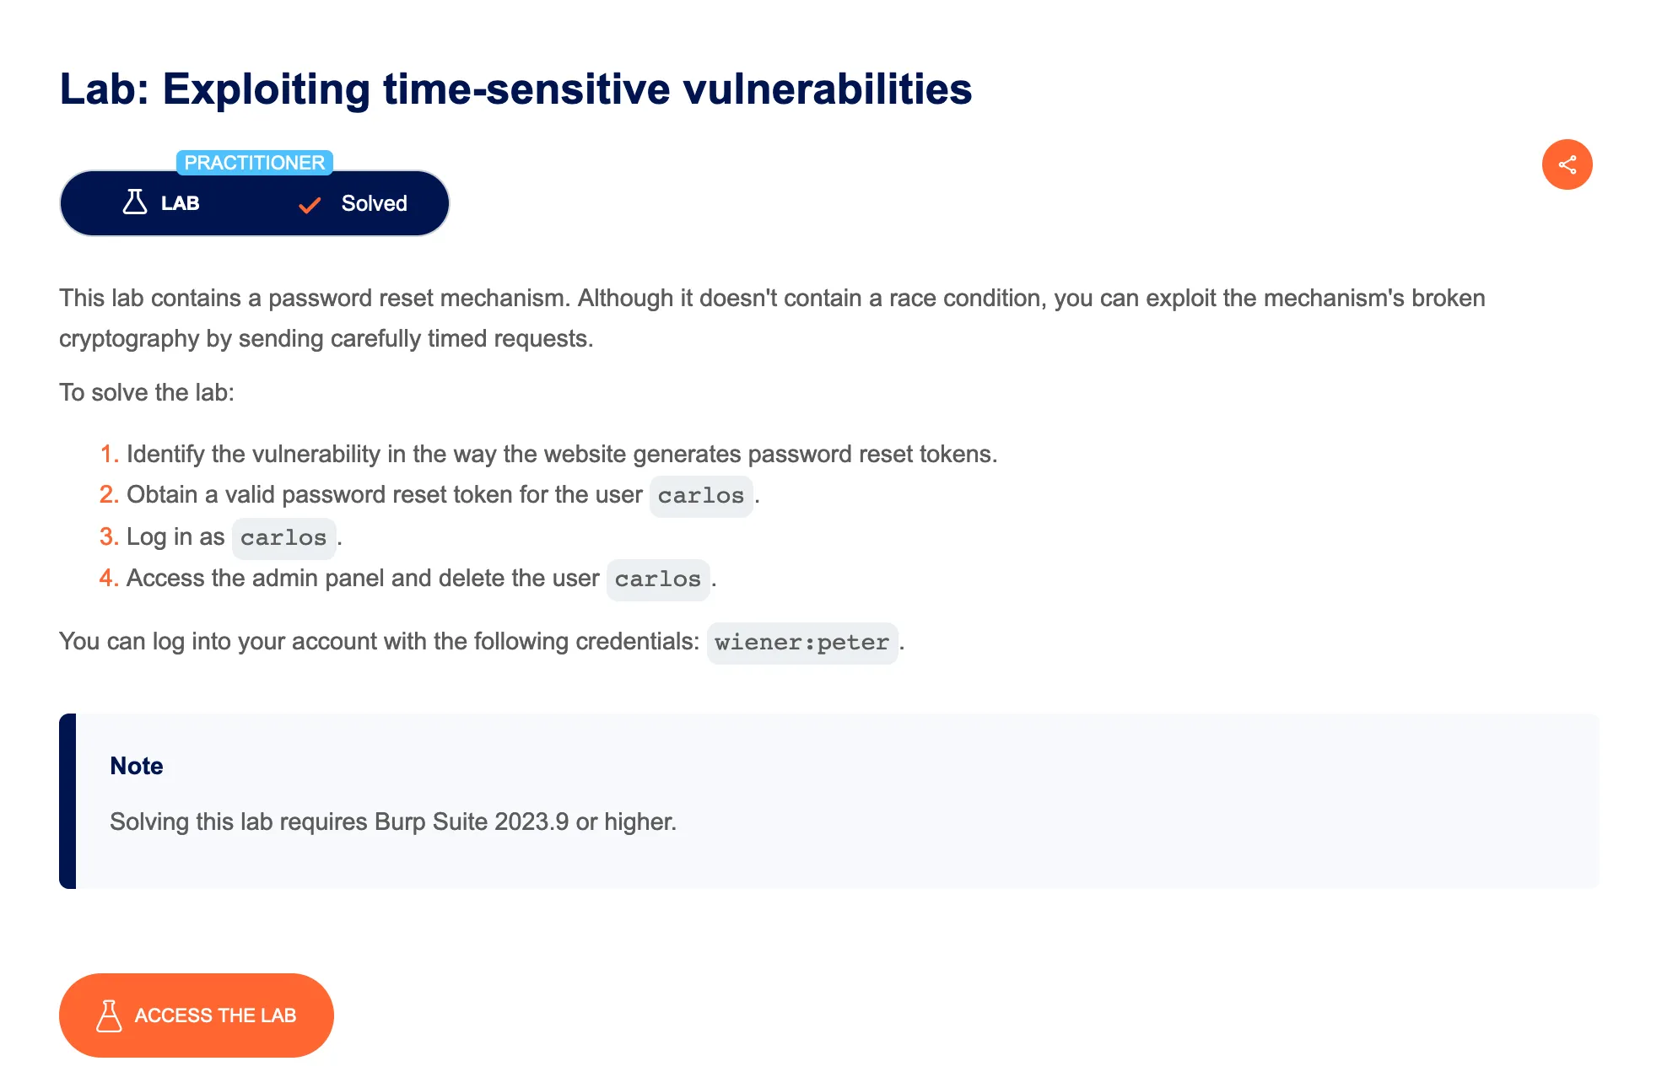Click step one about identifying the vulnerability
1662x1088 pixels.
coord(561,455)
